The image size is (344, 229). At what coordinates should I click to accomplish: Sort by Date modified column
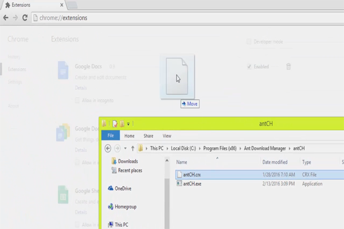[x=275, y=162]
